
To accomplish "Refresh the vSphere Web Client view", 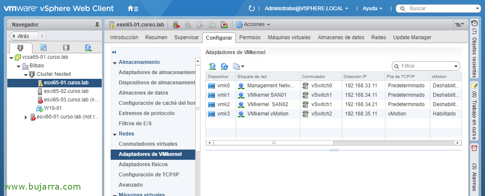I will [252, 9].
